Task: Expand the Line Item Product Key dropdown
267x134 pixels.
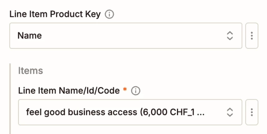Action: [126, 36]
